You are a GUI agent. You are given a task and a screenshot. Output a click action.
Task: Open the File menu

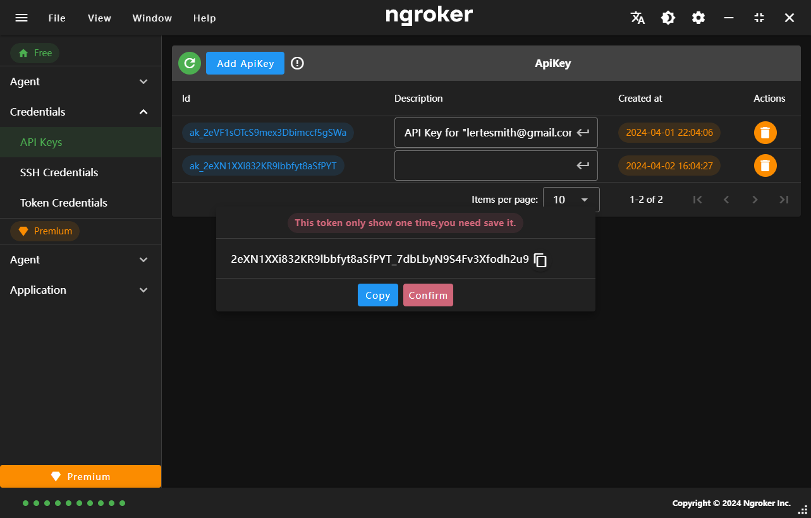click(x=57, y=18)
